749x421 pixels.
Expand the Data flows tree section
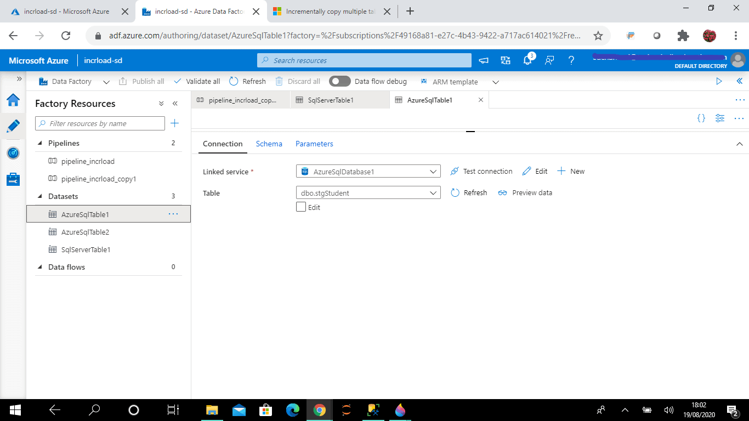[40, 267]
